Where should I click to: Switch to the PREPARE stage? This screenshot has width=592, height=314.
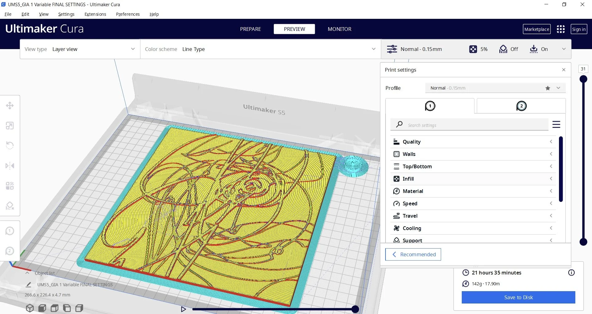click(250, 29)
